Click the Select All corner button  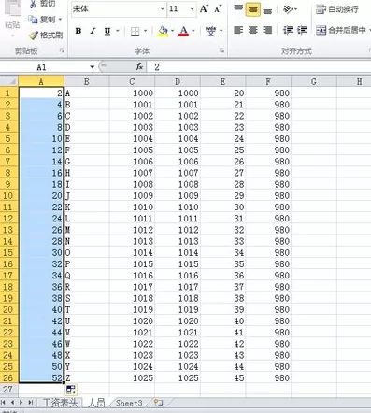pyautogui.click(x=9, y=81)
